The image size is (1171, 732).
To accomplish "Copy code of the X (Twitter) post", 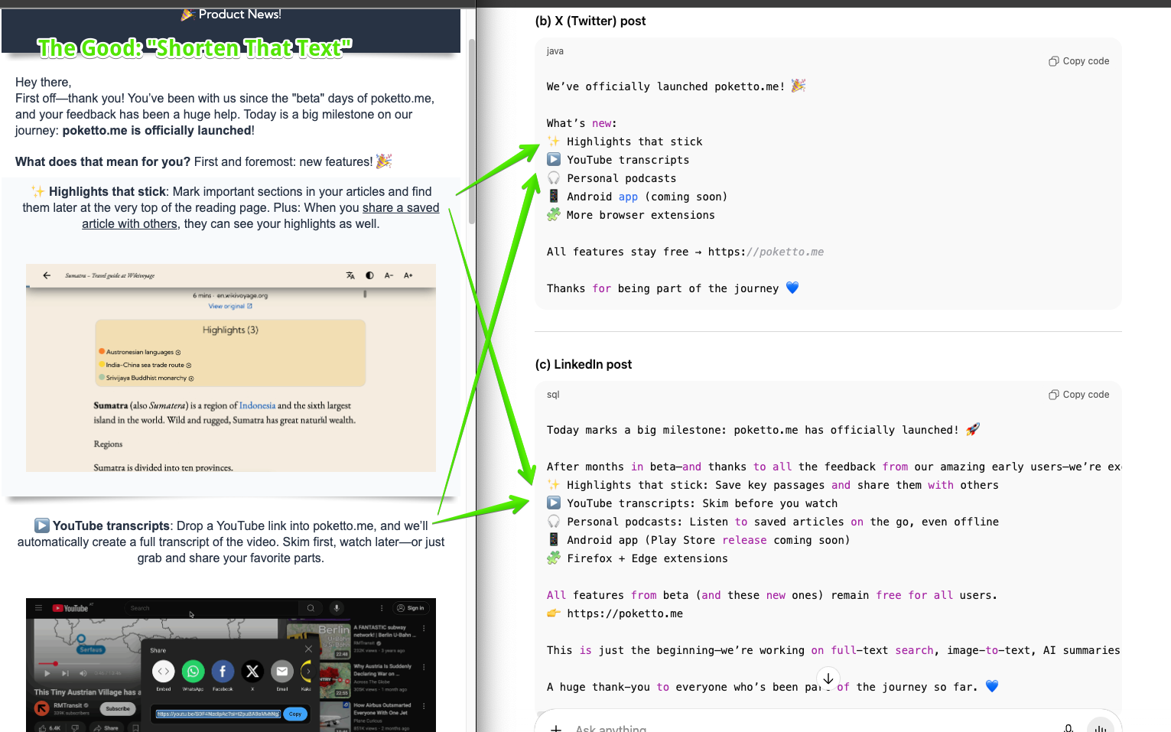I will [1078, 61].
